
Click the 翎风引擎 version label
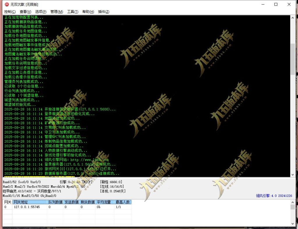click(x=274, y=196)
